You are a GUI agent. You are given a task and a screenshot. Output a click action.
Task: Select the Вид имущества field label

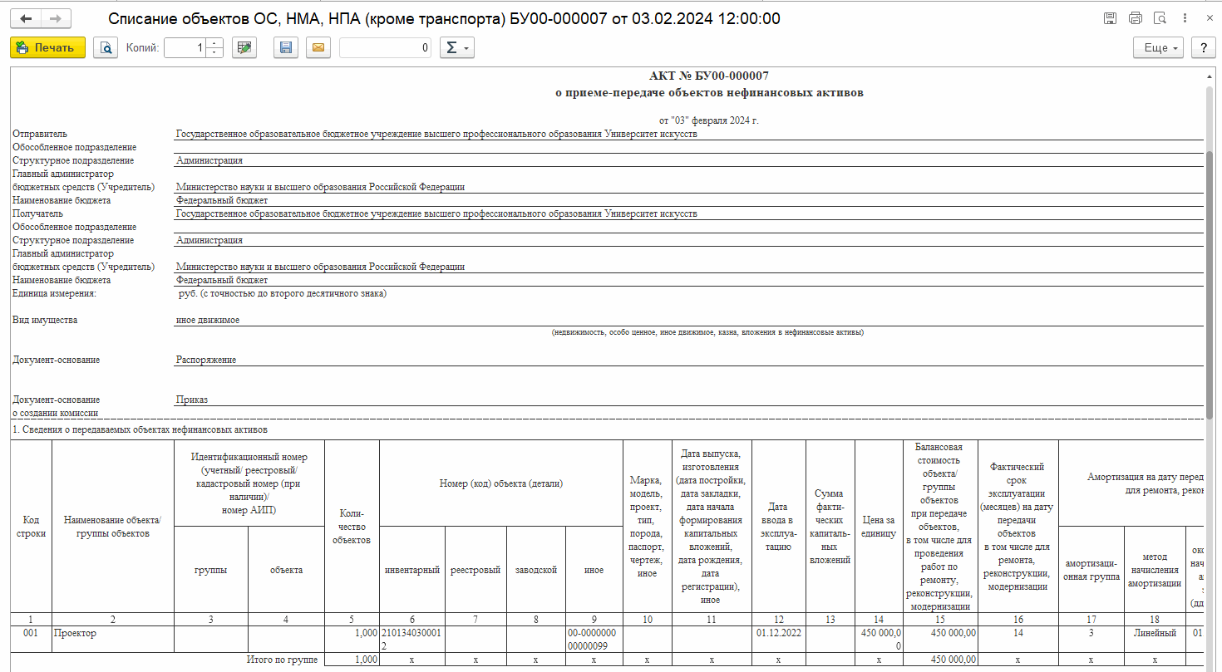pos(45,320)
